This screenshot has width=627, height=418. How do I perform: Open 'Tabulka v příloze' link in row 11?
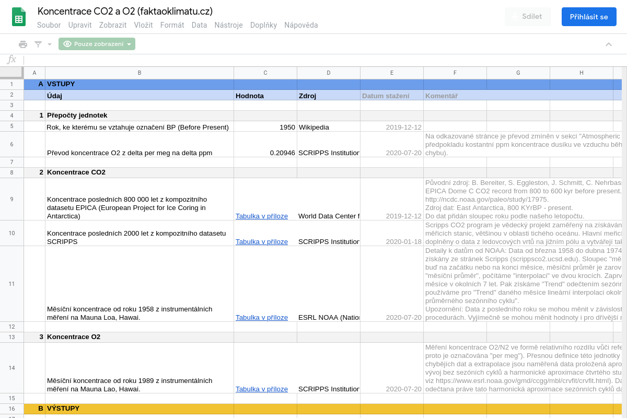tap(262, 317)
